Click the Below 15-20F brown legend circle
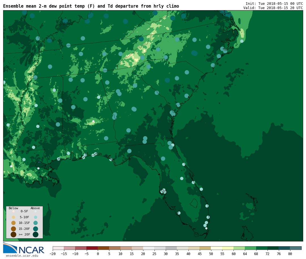The height and width of the screenshot is (259, 306). click(x=14, y=229)
